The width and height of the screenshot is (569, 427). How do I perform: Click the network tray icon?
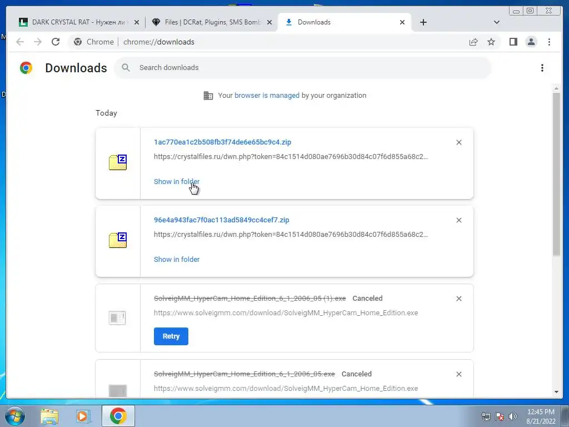tap(486, 416)
